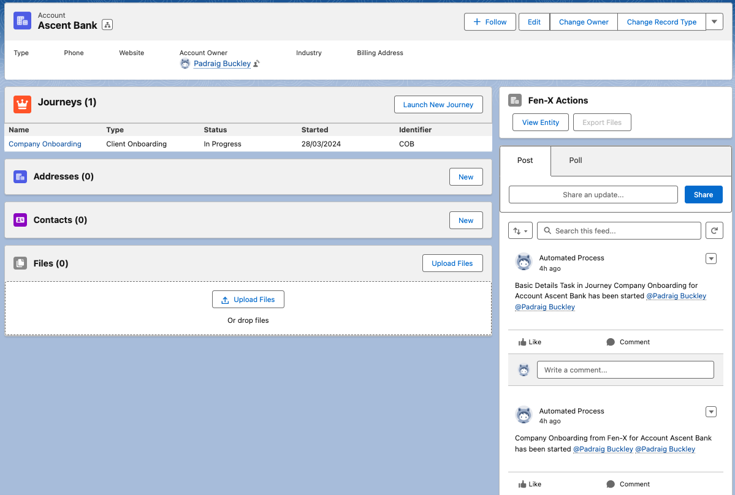Open the action menu for the second feed post
The width and height of the screenshot is (735, 495).
(x=711, y=412)
